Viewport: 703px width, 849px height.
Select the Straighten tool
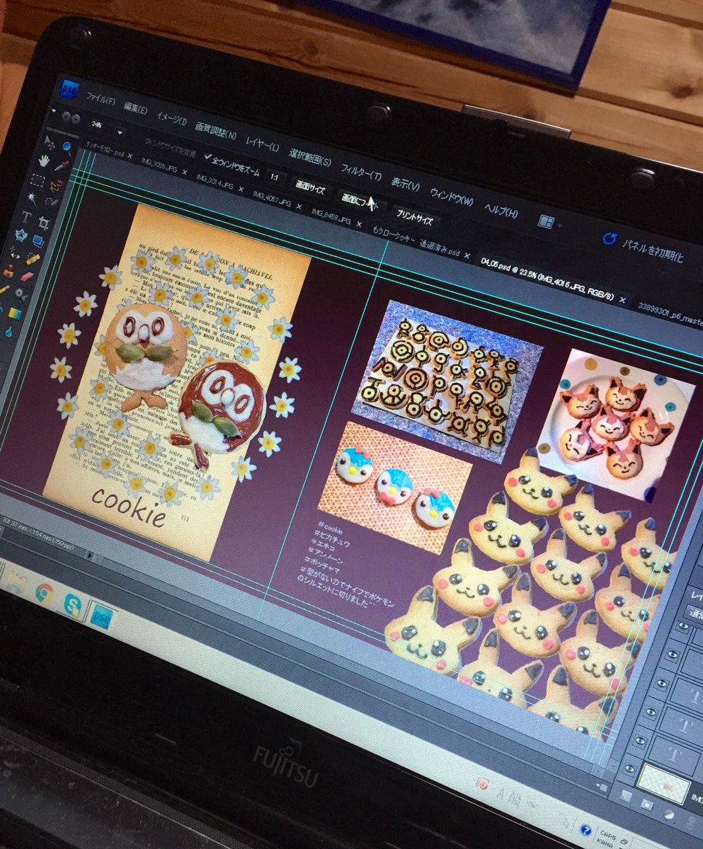point(39,241)
